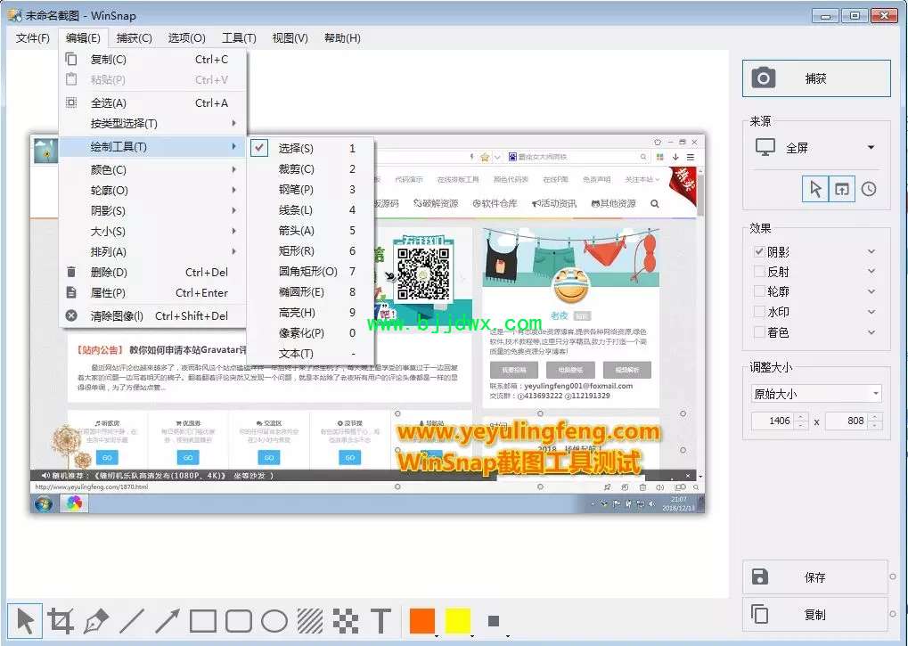Open the 文件(F) menu

32,37
